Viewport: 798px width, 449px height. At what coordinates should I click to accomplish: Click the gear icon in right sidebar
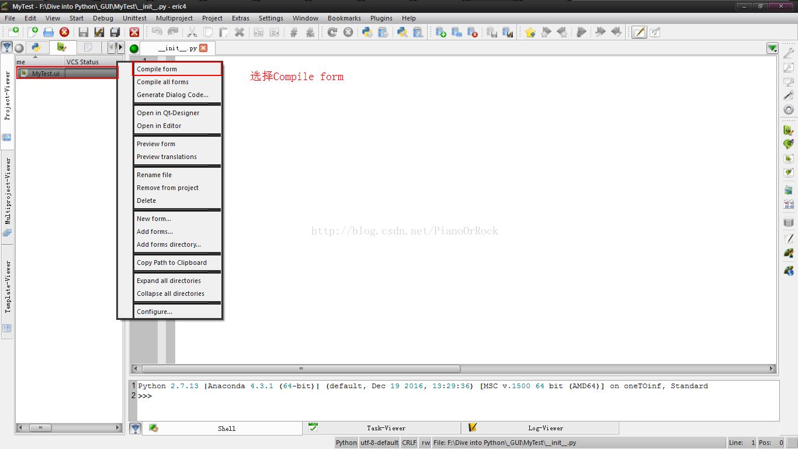pyautogui.click(x=789, y=109)
